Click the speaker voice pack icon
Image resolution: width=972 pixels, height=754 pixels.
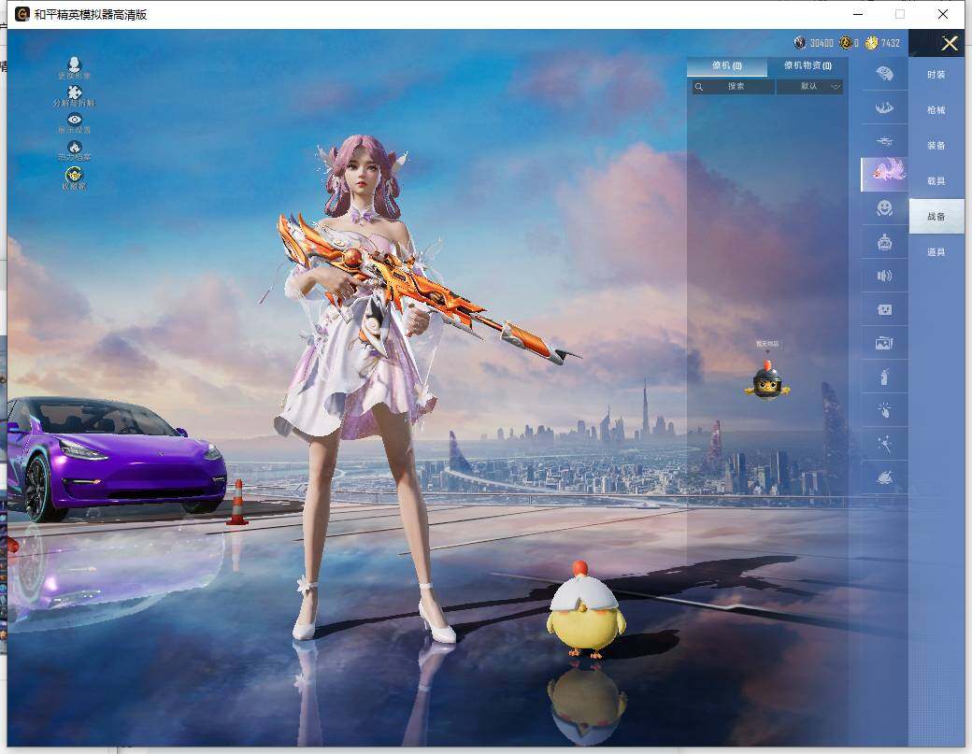884,276
